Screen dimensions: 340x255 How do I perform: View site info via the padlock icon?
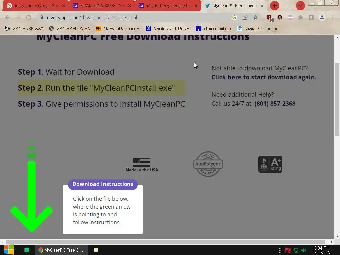(42, 17)
